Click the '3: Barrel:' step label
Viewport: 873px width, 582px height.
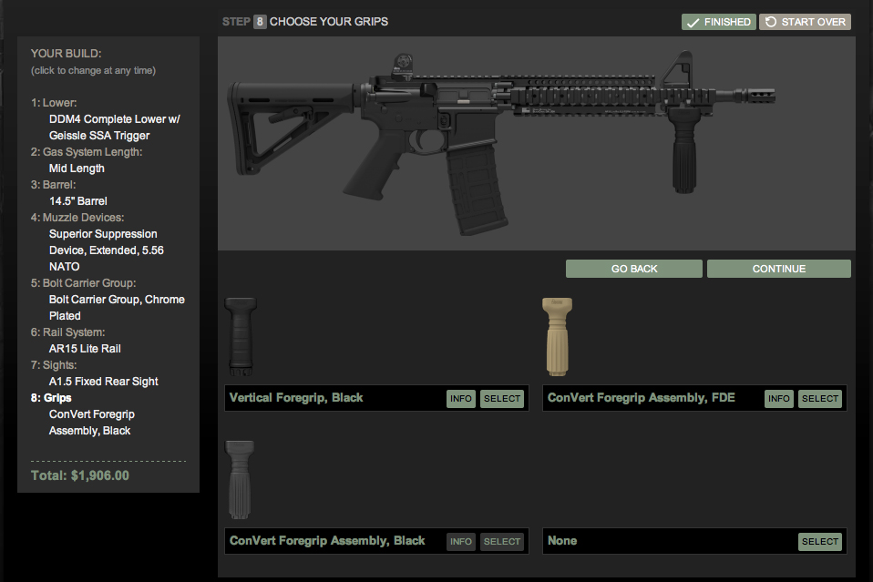click(54, 185)
